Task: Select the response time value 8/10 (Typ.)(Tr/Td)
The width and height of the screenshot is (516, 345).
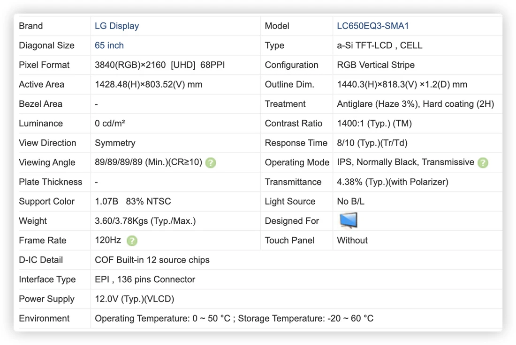Action: click(x=372, y=143)
